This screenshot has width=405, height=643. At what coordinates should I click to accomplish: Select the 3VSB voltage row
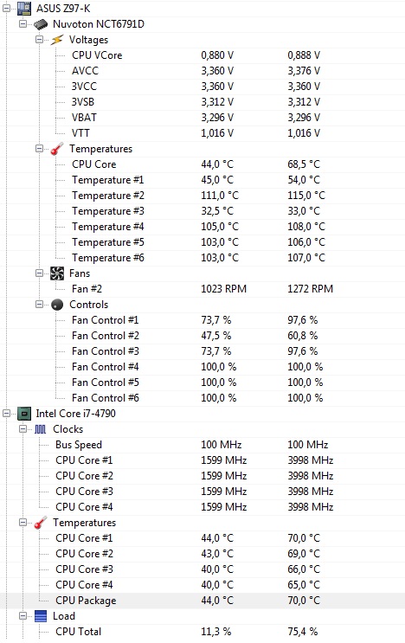pos(202,102)
